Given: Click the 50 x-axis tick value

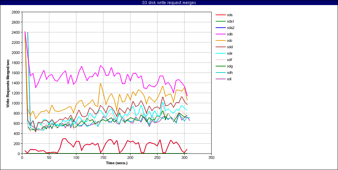Looking at the screenshot, I should (49, 158).
